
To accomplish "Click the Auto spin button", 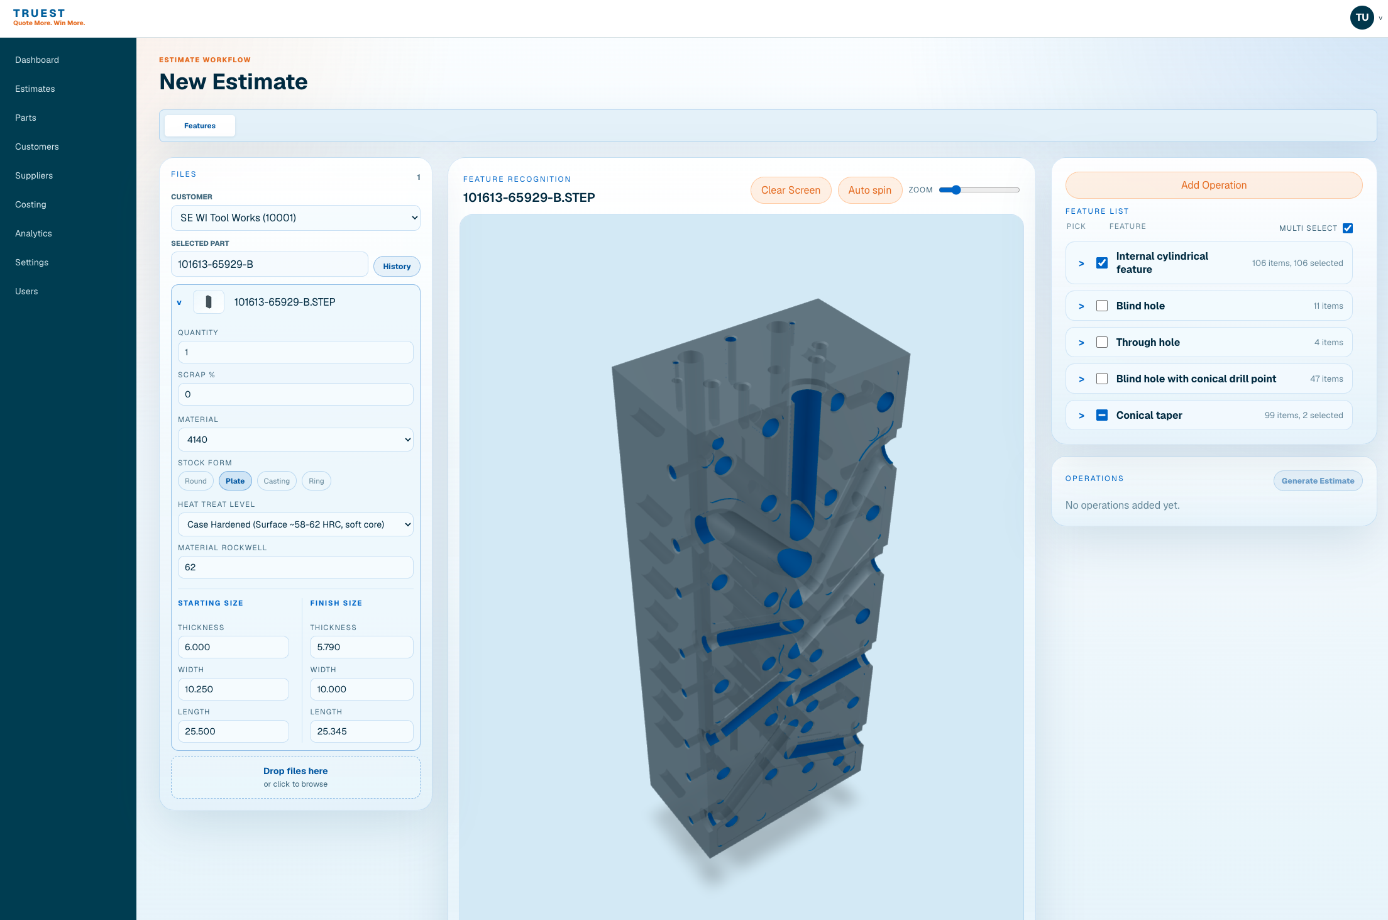I will pos(870,190).
